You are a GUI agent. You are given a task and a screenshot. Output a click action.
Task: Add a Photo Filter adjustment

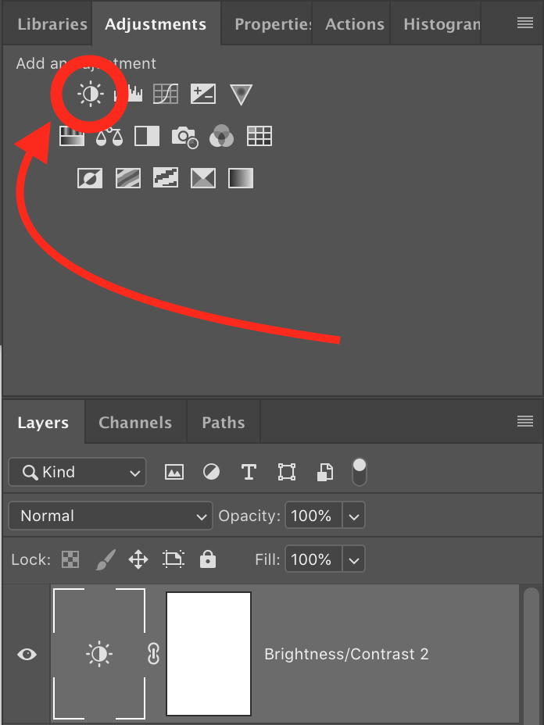pyautogui.click(x=185, y=137)
